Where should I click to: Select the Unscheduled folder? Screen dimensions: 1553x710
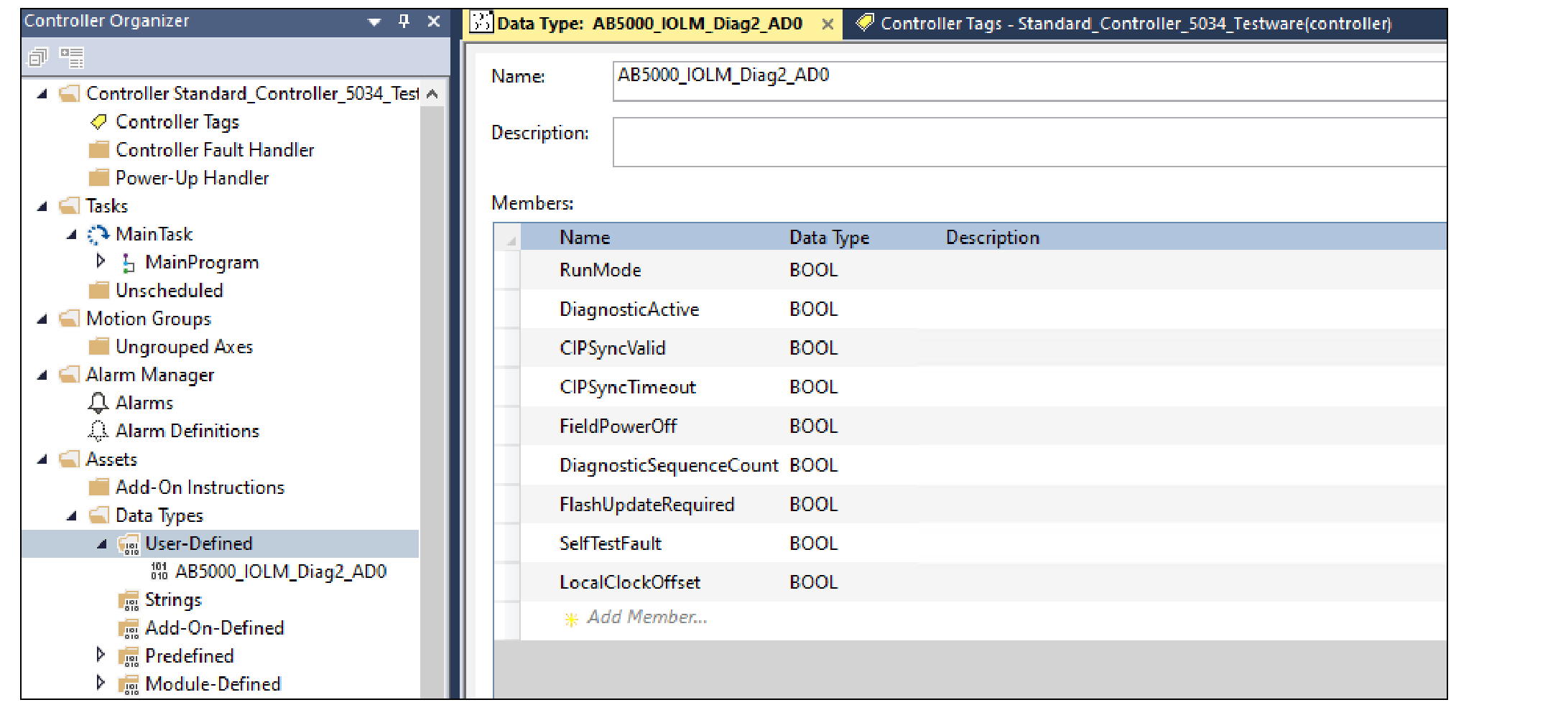(x=156, y=291)
